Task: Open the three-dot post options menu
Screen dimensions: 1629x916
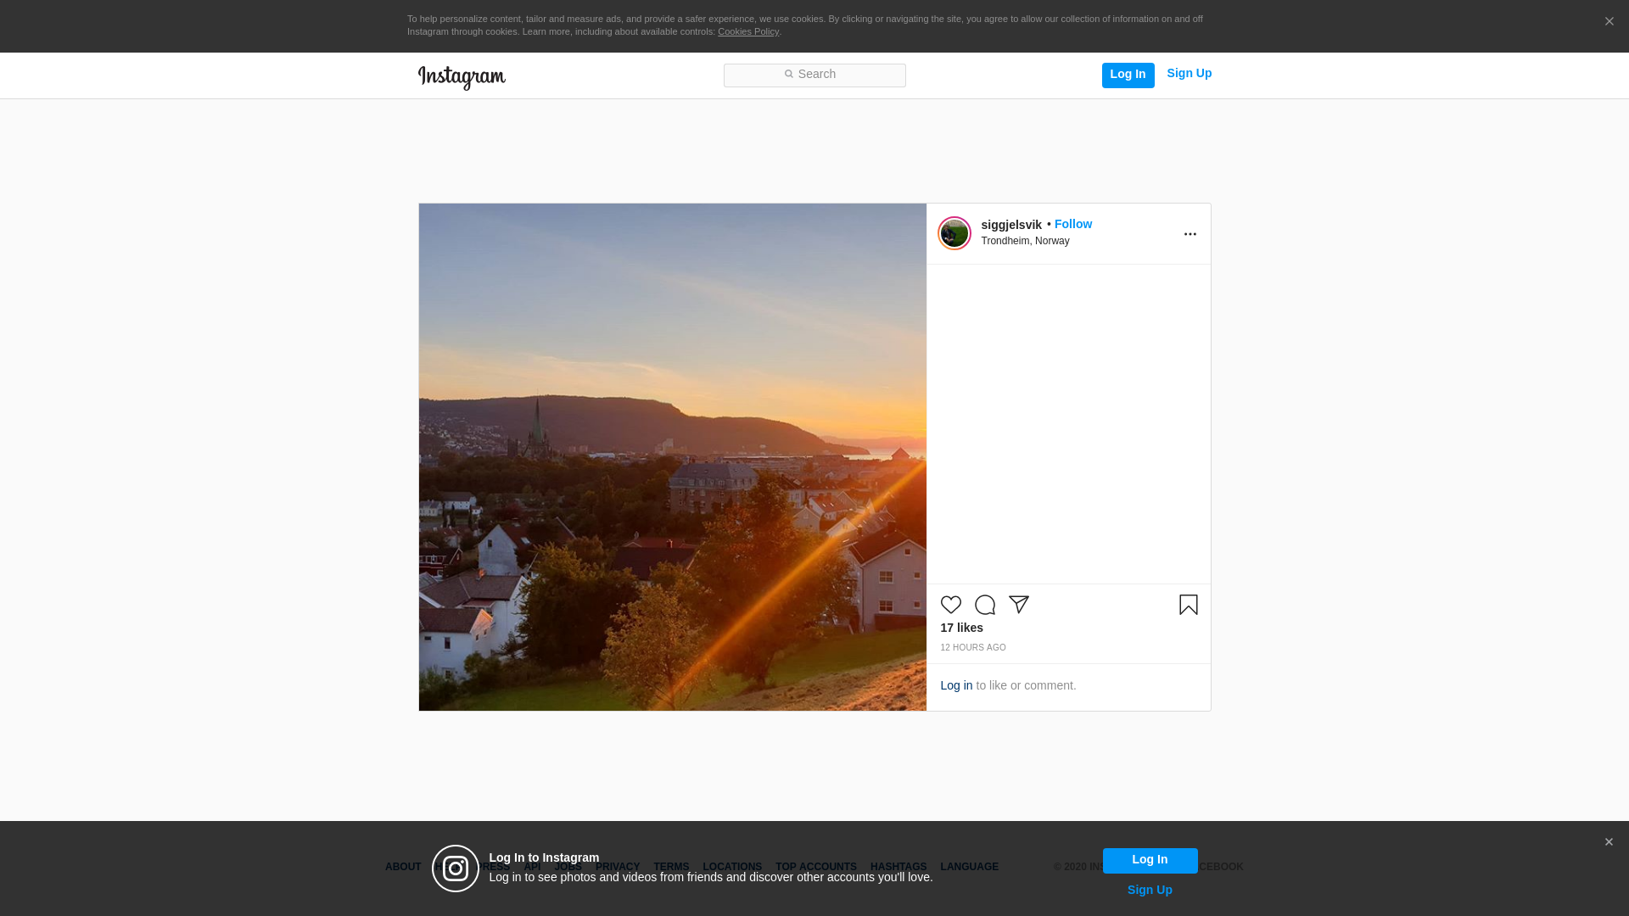Action: coord(1190,234)
